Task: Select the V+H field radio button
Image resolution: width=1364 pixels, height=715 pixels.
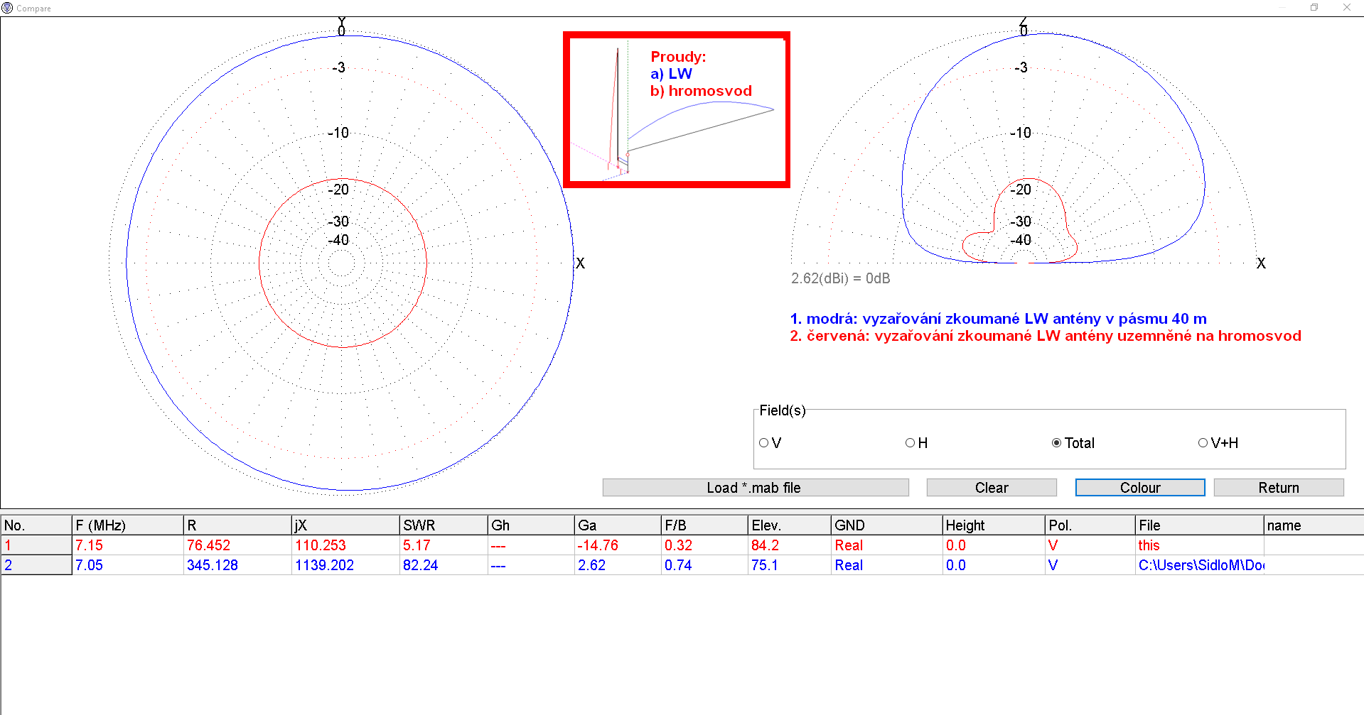Action: pyautogui.click(x=1203, y=443)
